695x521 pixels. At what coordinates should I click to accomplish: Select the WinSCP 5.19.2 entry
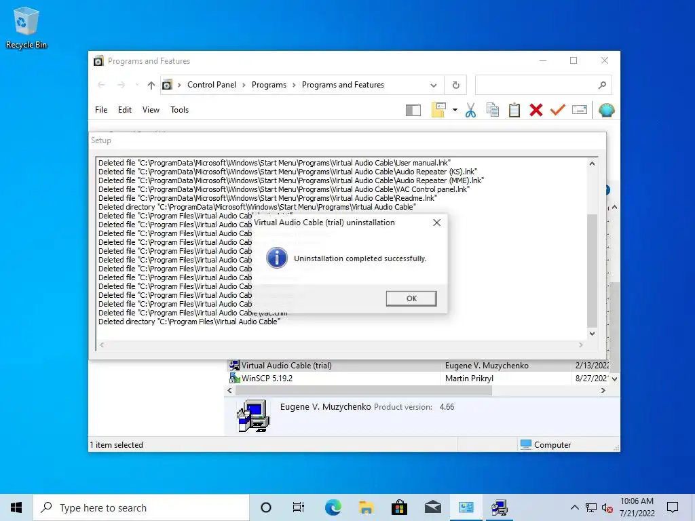(267, 379)
